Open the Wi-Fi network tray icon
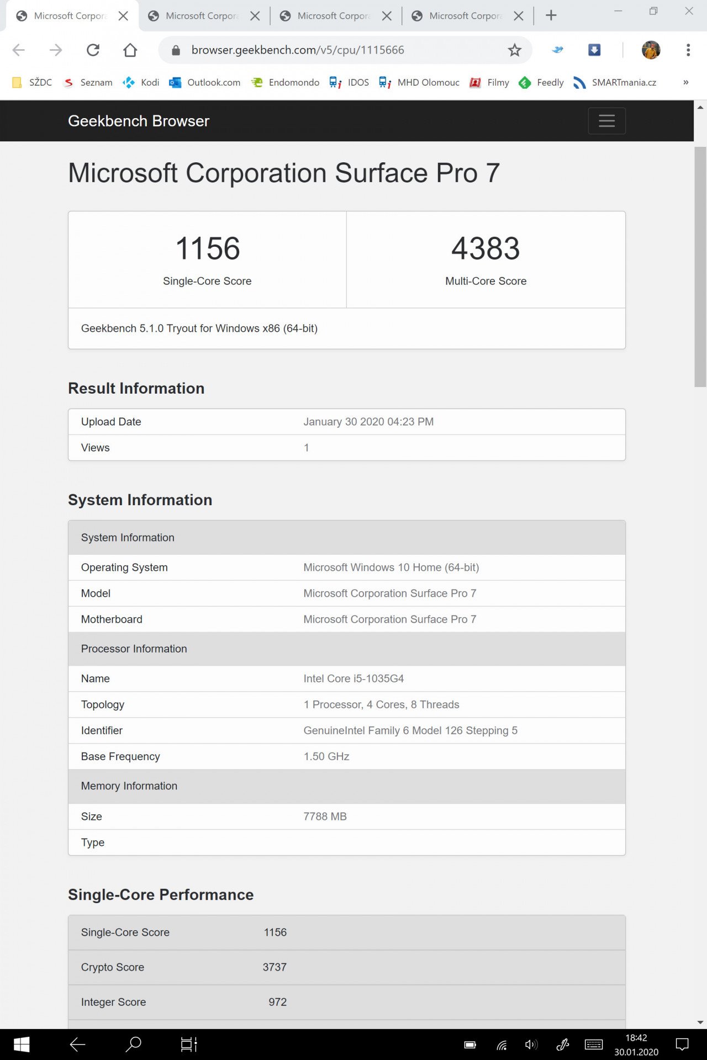Viewport: 707px width, 1060px height. (502, 1045)
